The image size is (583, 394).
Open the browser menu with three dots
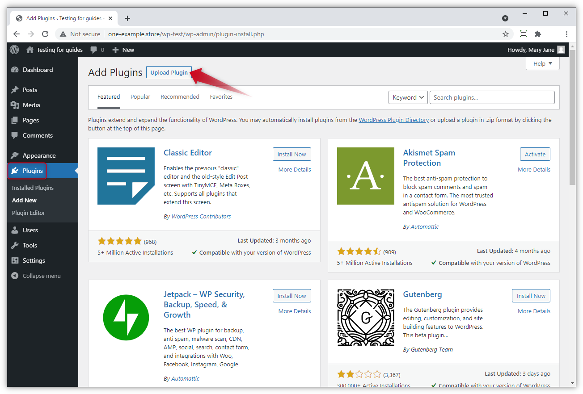566,34
